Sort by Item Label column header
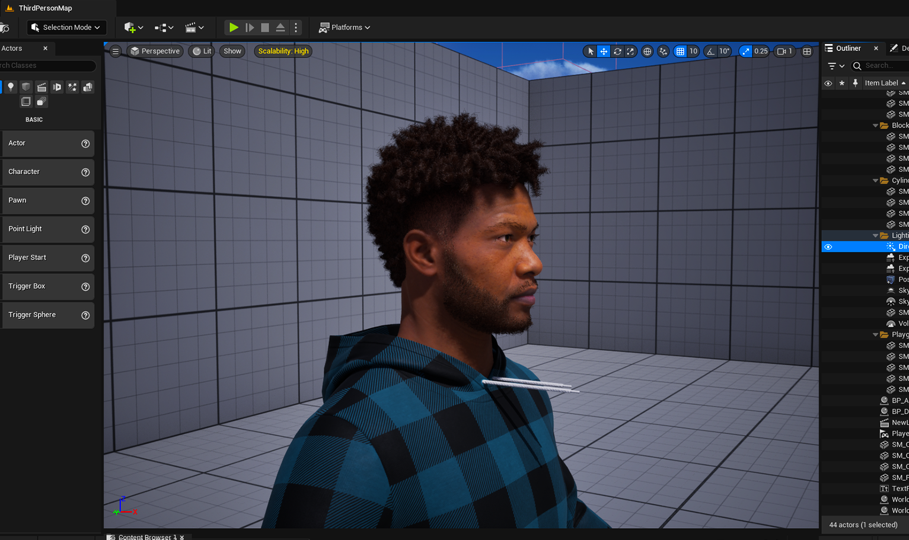909x540 pixels. [x=885, y=83]
